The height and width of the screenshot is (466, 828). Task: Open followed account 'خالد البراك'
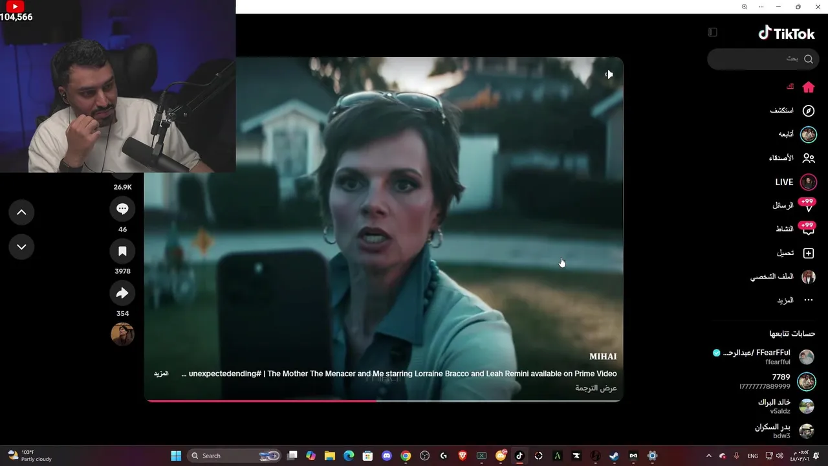point(786,406)
